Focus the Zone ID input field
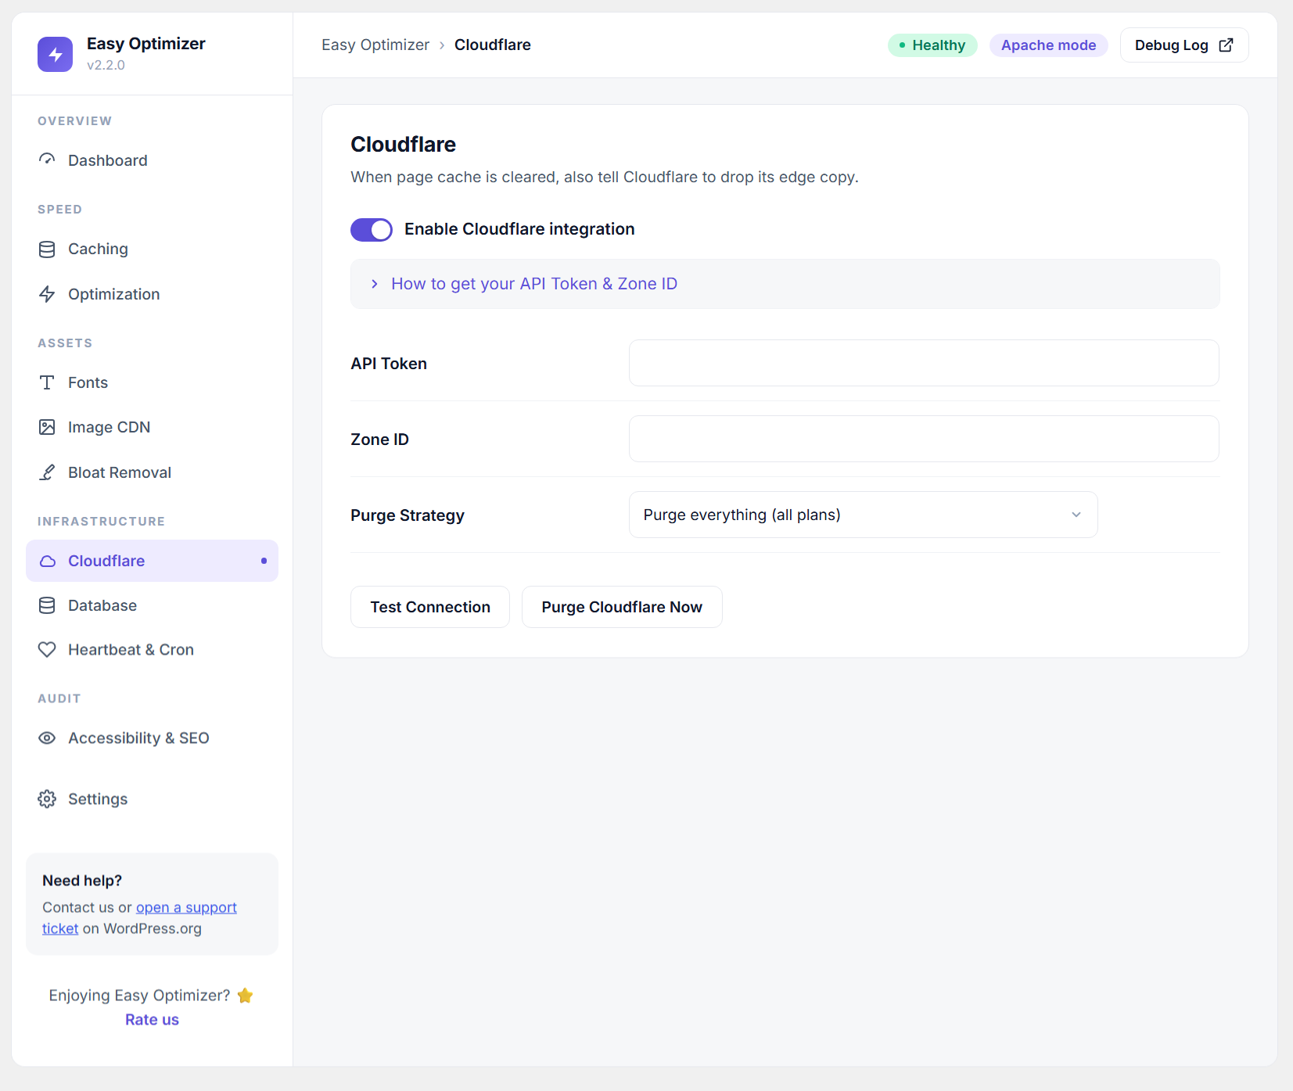Image resolution: width=1293 pixels, height=1091 pixels. 924,439
